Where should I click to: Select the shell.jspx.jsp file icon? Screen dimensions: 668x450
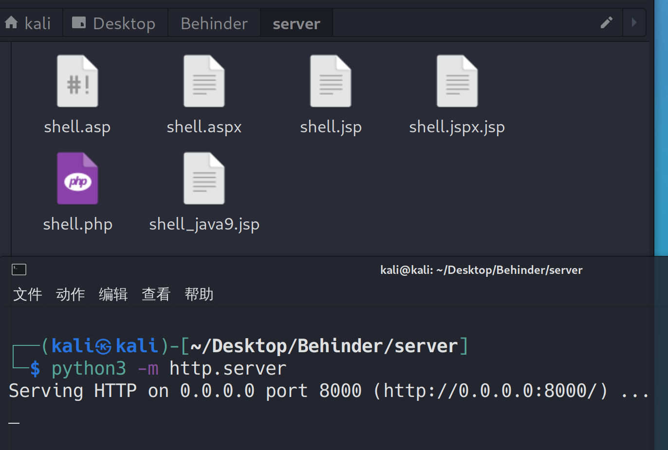pos(457,81)
